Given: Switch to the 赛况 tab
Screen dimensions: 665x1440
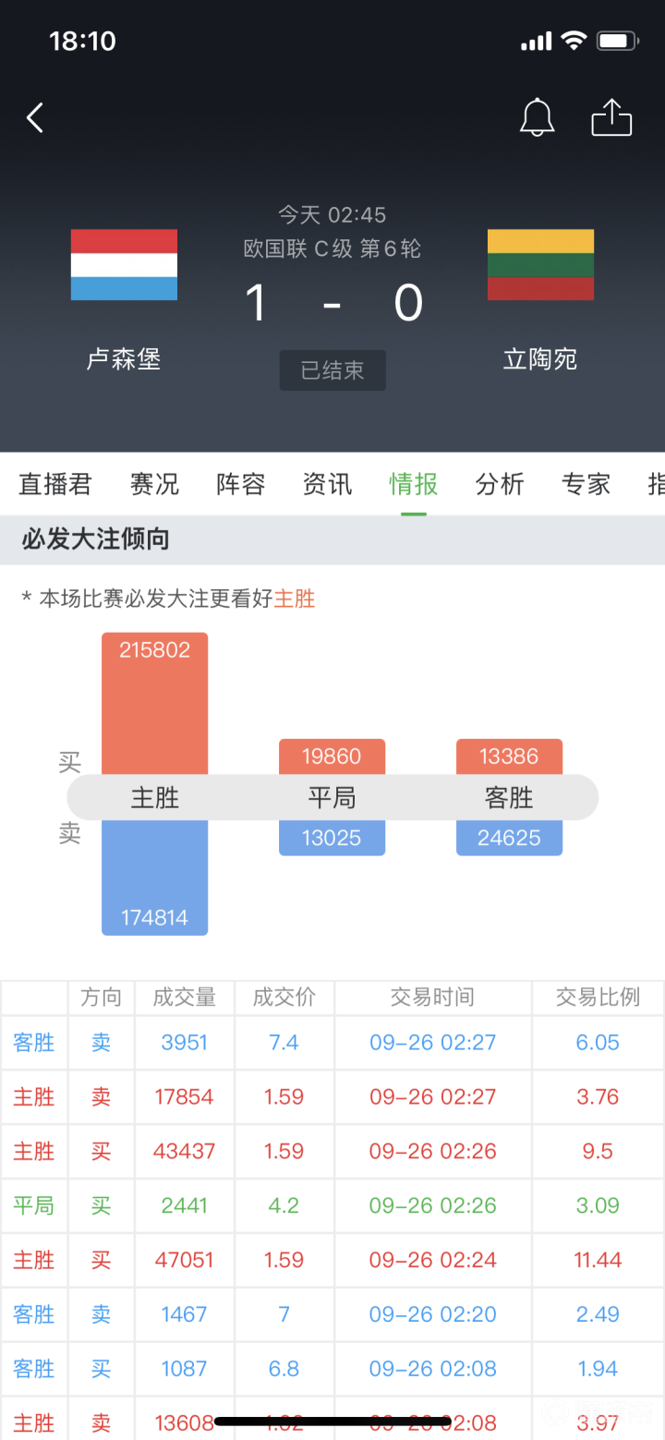Looking at the screenshot, I should (154, 484).
